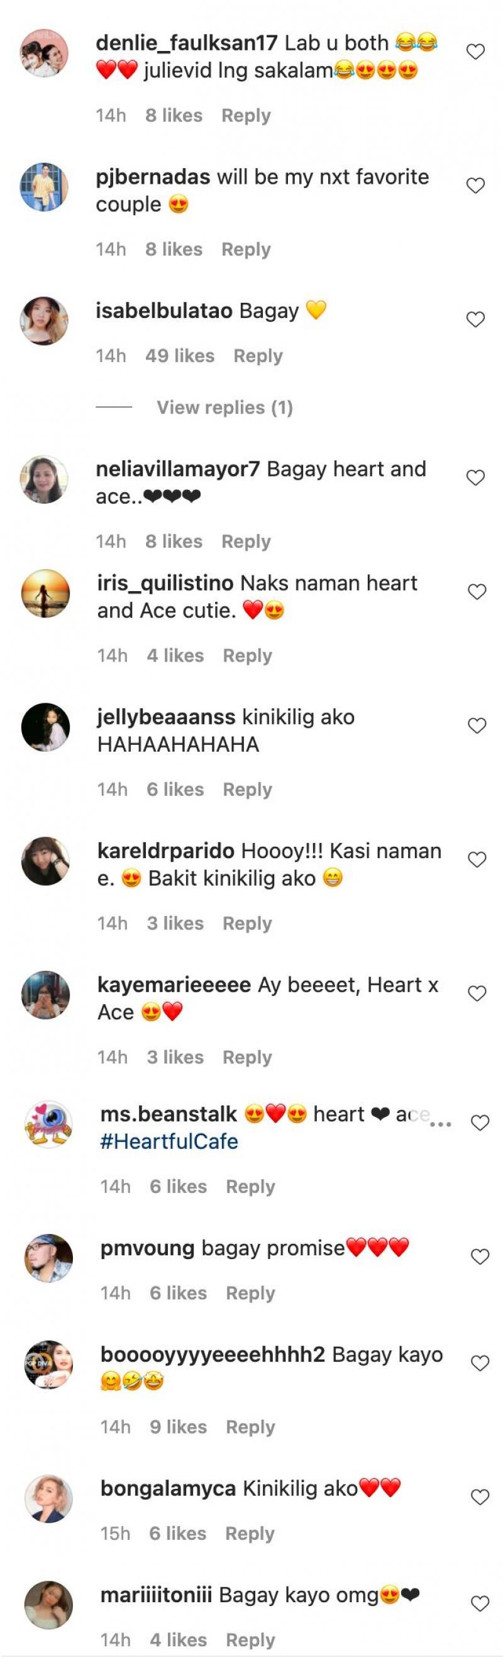Open the denlie_faulksan17 username profile
503x1657 pixels.
pyautogui.click(x=186, y=43)
